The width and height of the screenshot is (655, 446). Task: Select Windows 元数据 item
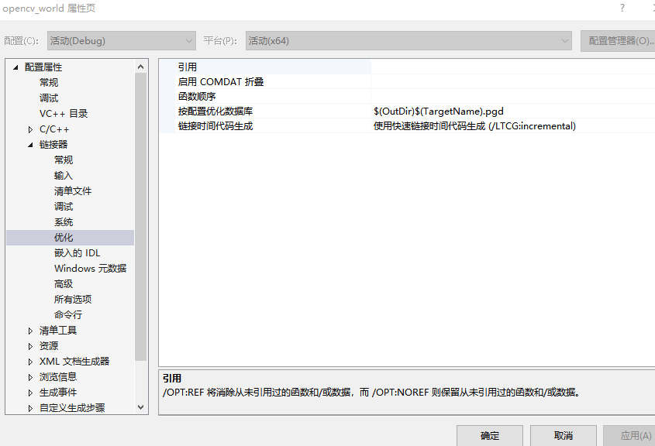point(90,268)
